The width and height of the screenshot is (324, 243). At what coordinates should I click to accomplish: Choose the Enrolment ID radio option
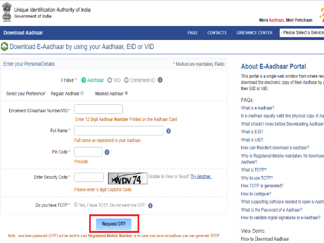coord(127,80)
